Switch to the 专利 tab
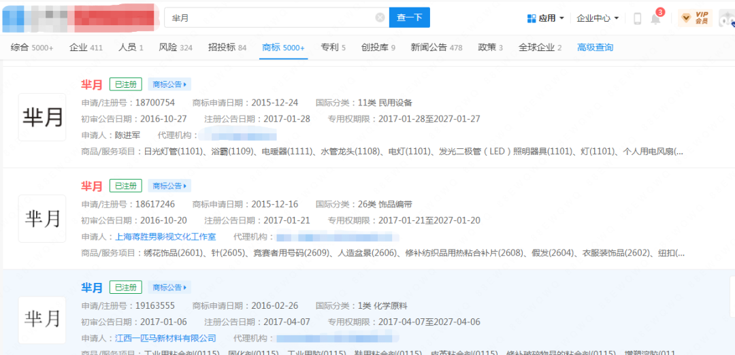The image size is (735, 355). click(333, 48)
